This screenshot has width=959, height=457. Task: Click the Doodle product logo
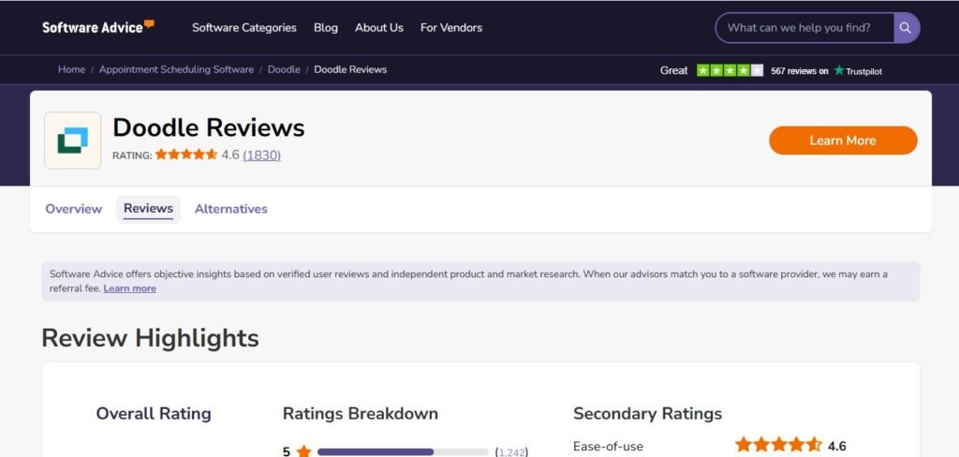pos(73,140)
